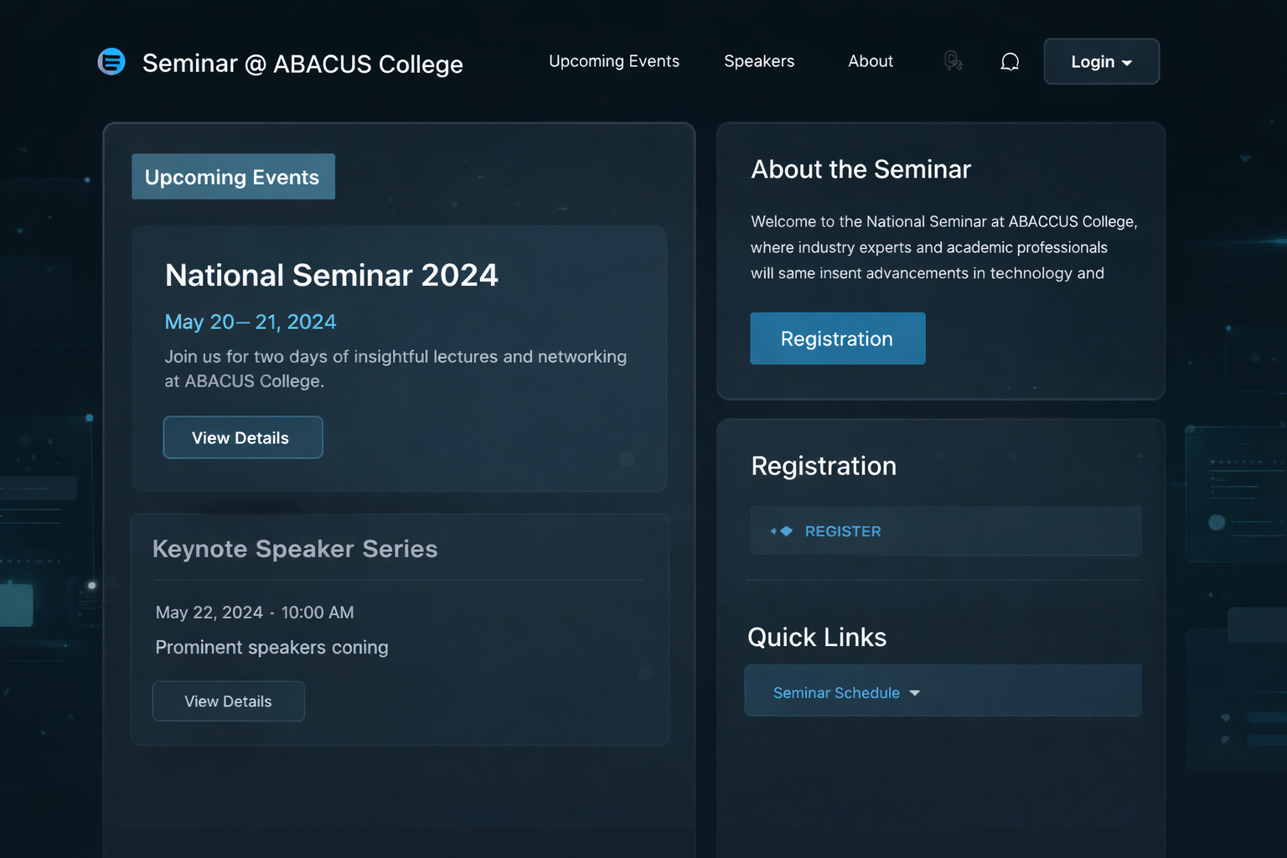
Task: Go to Upcoming Events in navigation bar
Action: click(x=613, y=61)
